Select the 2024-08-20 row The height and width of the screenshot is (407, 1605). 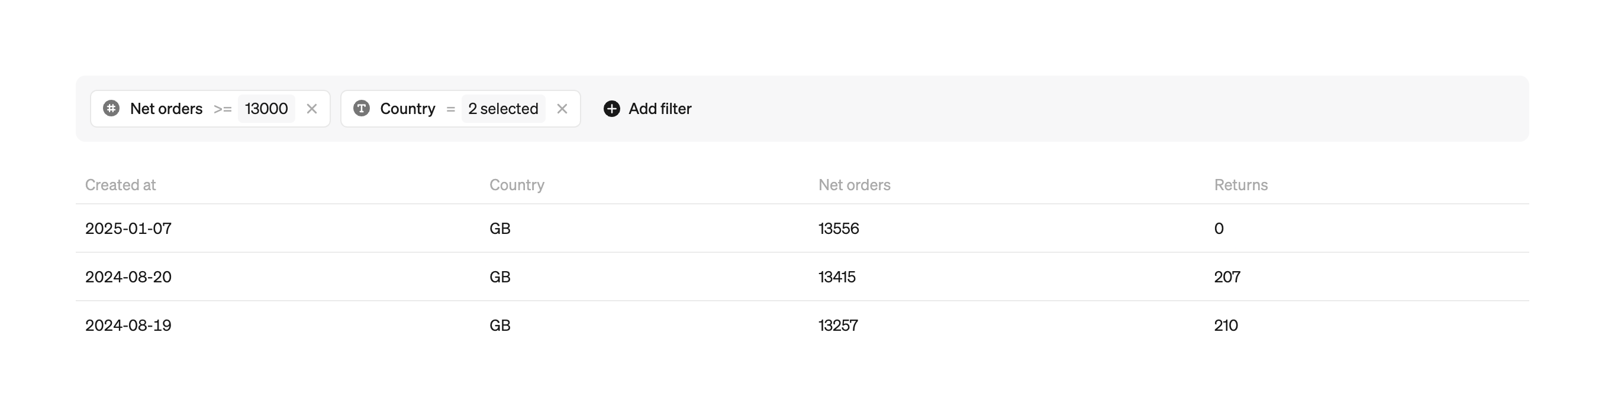[x=128, y=277]
